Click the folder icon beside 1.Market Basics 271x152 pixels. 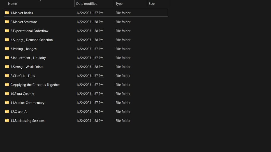click(7, 13)
